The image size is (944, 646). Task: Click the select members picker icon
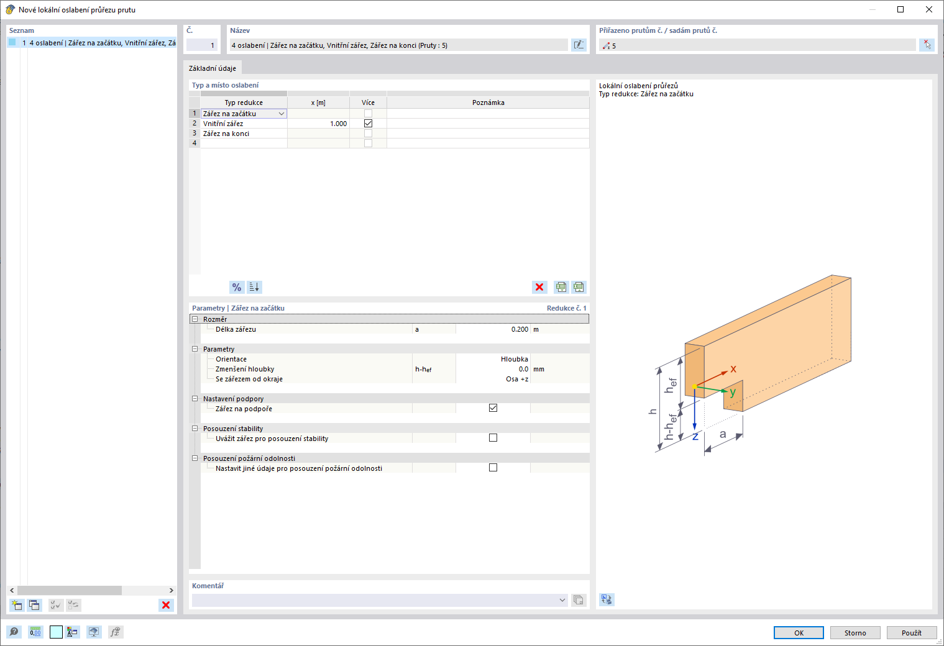(927, 45)
